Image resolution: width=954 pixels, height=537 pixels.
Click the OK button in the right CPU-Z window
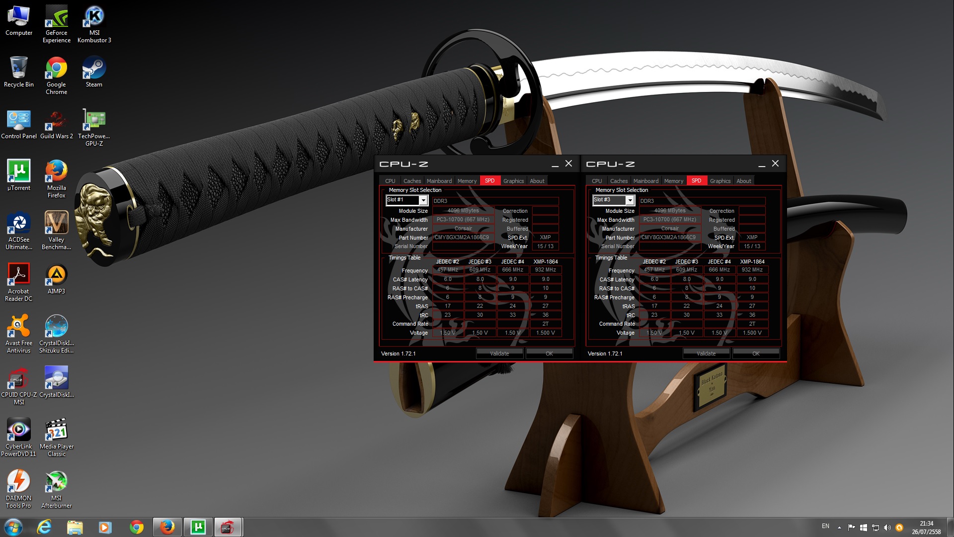point(756,354)
